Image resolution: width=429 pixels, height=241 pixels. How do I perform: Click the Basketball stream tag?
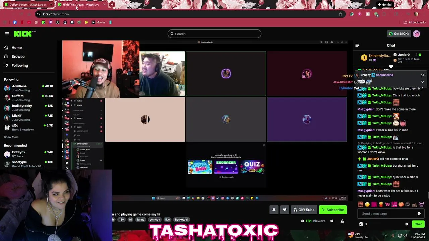pos(181,220)
